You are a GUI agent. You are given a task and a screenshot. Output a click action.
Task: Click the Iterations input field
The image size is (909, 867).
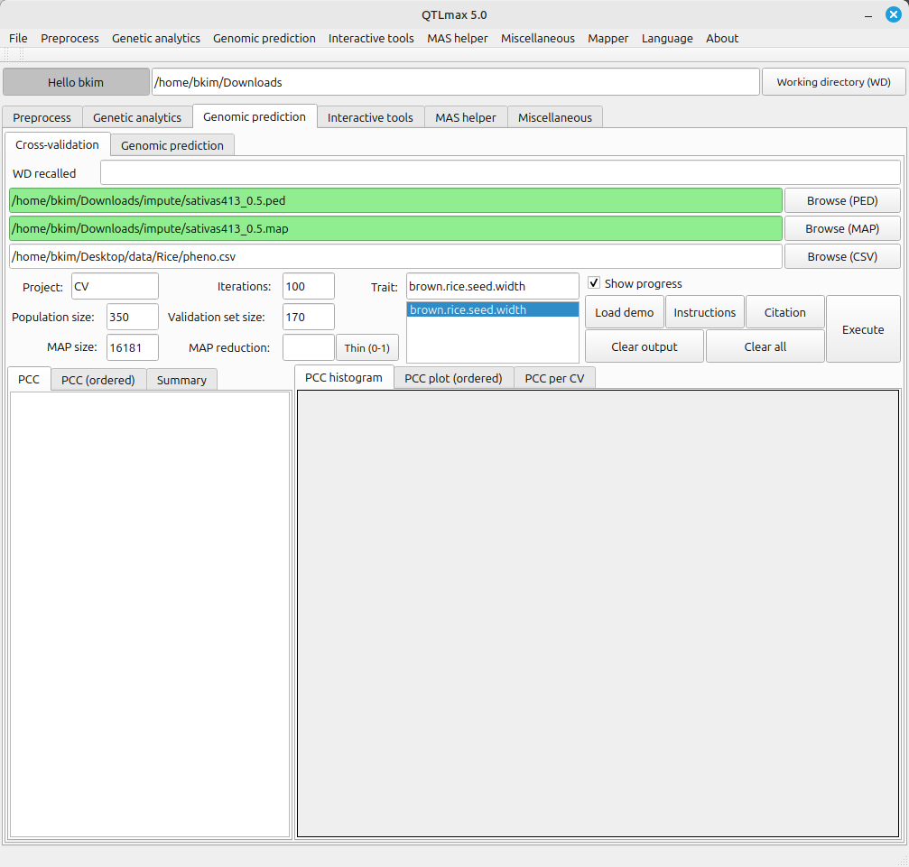pyautogui.click(x=308, y=286)
